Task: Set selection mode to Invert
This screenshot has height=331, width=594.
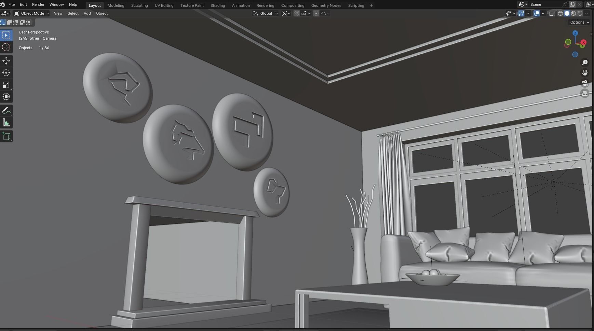Action: (x=22, y=22)
